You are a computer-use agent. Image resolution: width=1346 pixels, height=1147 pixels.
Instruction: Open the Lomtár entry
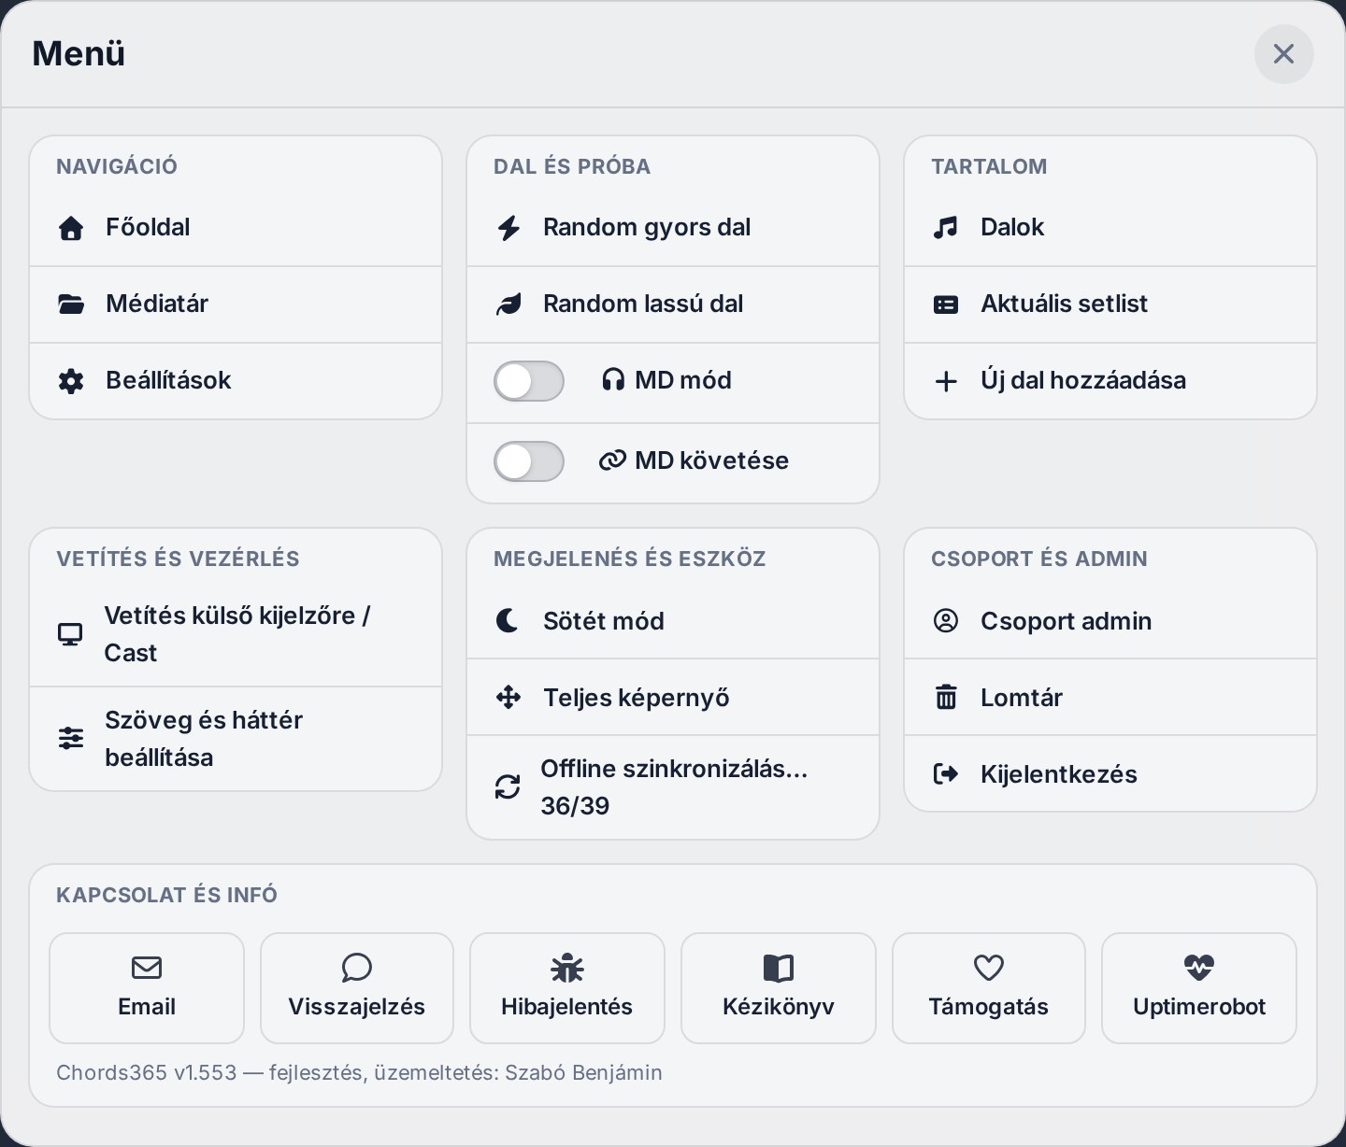tap(1110, 697)
